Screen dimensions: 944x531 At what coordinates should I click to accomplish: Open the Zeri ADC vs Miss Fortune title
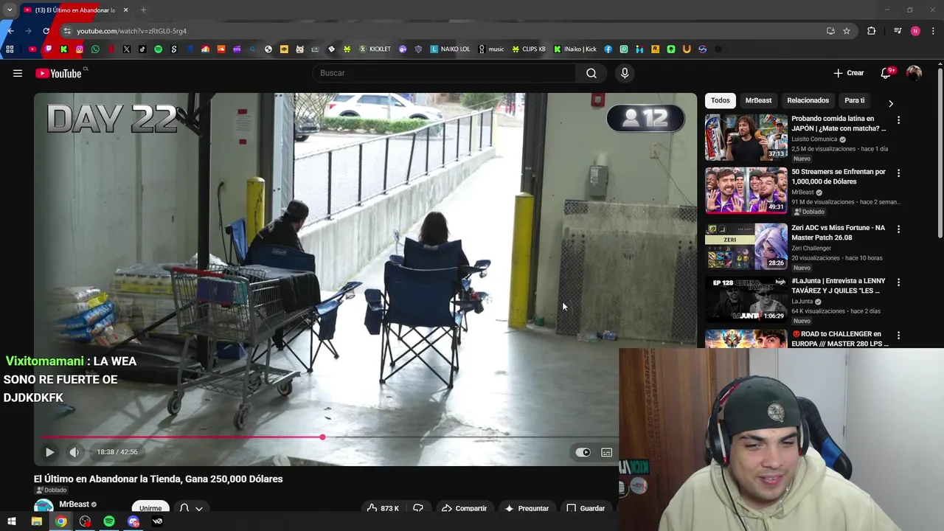[x=838, y=232]
